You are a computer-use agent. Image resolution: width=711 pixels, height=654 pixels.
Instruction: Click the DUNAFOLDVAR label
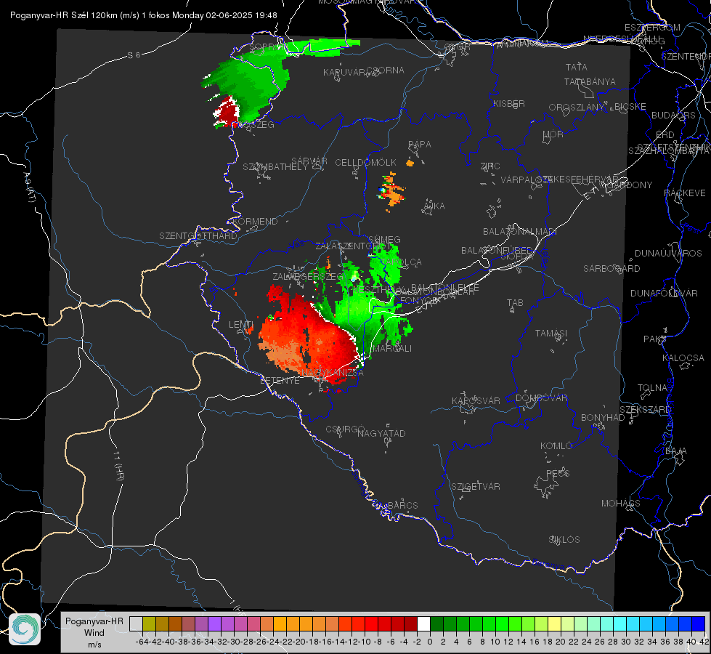tap(664, 294)
